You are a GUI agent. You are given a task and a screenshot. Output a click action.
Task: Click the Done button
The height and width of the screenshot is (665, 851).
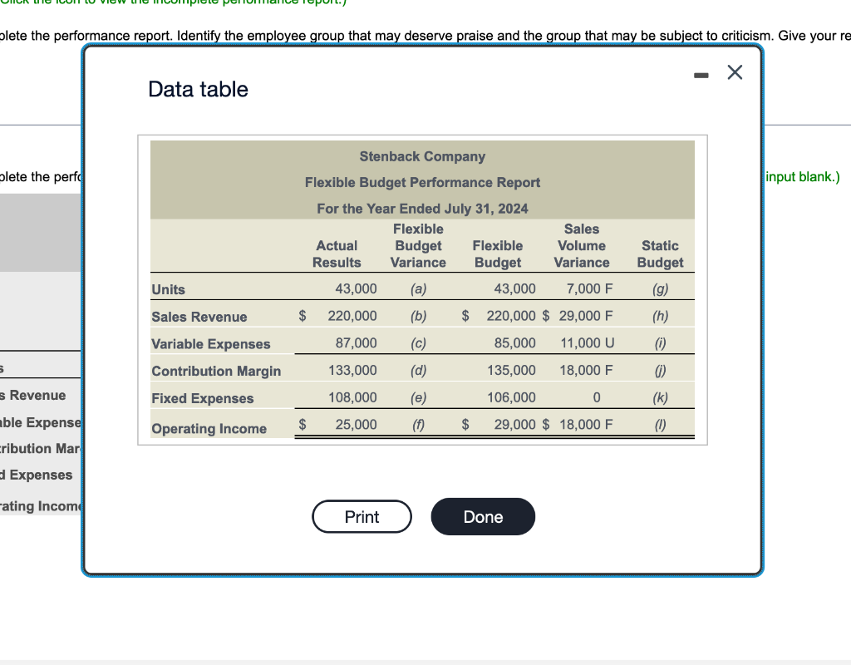(x=483, y=516)
